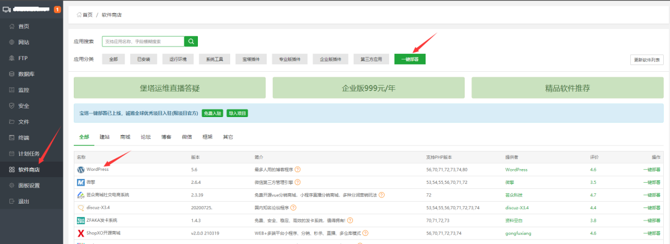Click the help icon beside 最多人用的博客程序
The width and height of the screenshot is (670, 244).
(x=297, y=169)
